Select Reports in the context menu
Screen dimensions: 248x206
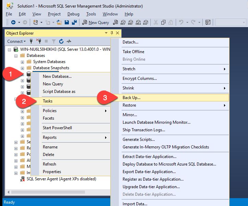pyautogui.click(x=71, y=137)
